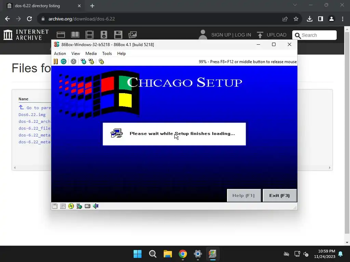Open the View menu in 86Box

[76, 54]
